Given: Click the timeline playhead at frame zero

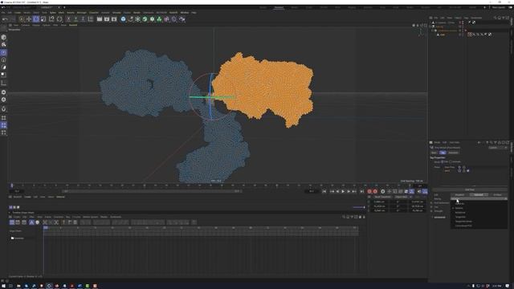Looking at the screenshot, I should 12,185.
